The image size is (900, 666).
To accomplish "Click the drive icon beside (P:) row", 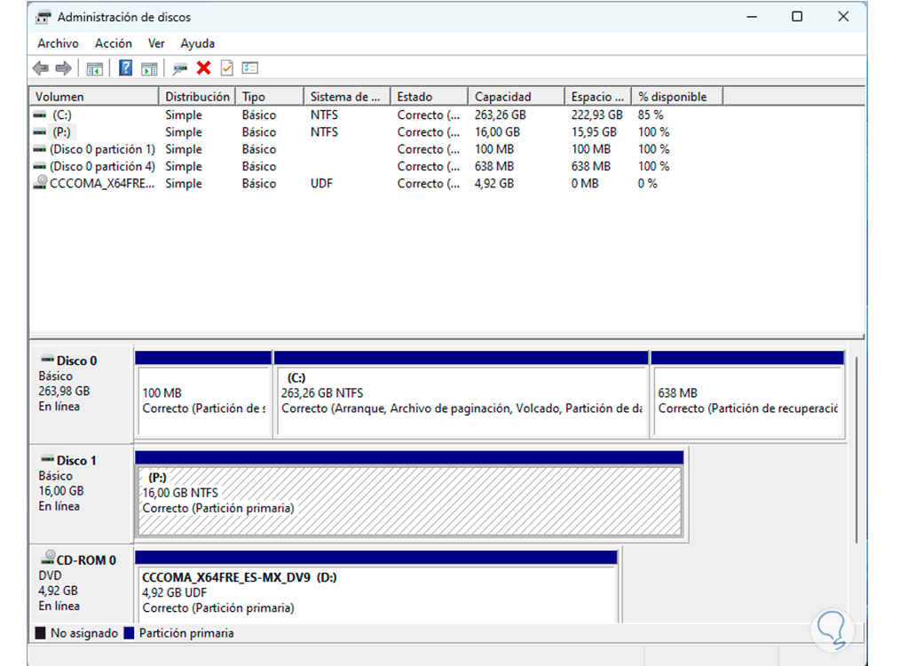I will point(40,132).
